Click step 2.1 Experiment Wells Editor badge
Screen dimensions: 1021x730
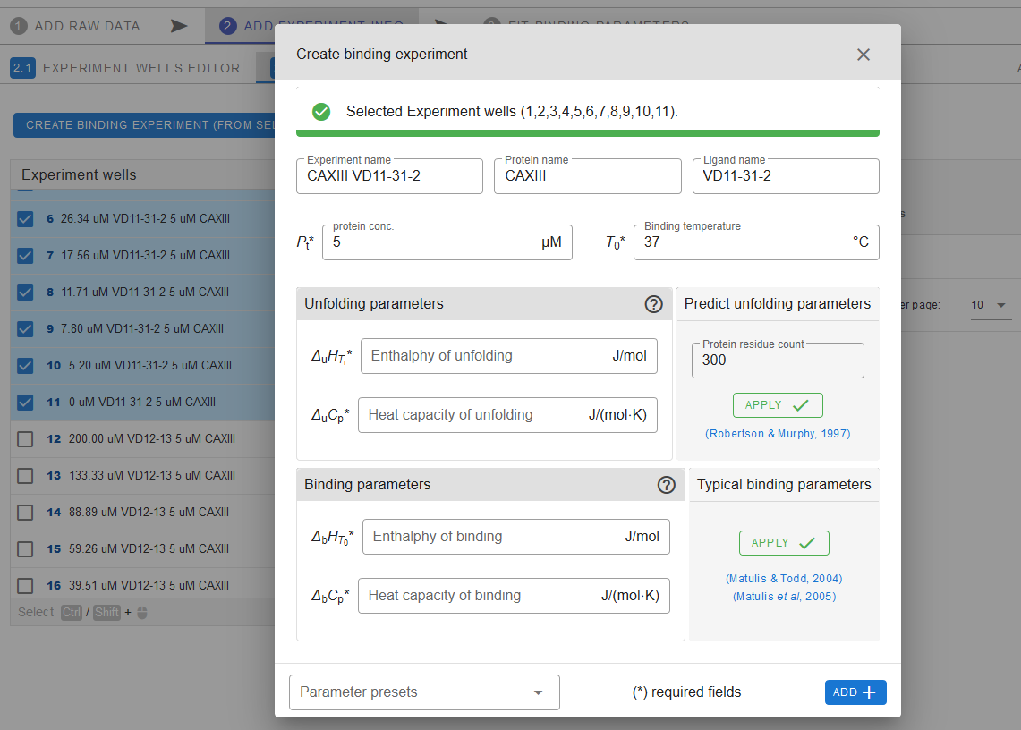tap(22, 68)
